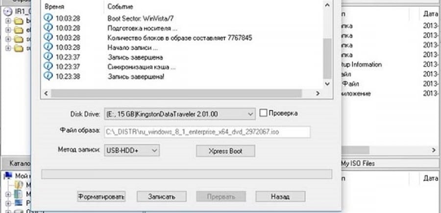Click the Мой компьютер icon in catalog tree
Image resolution: width=441 pixels, height=213 pixels.
pyautogui.click(x=8, y=176)
